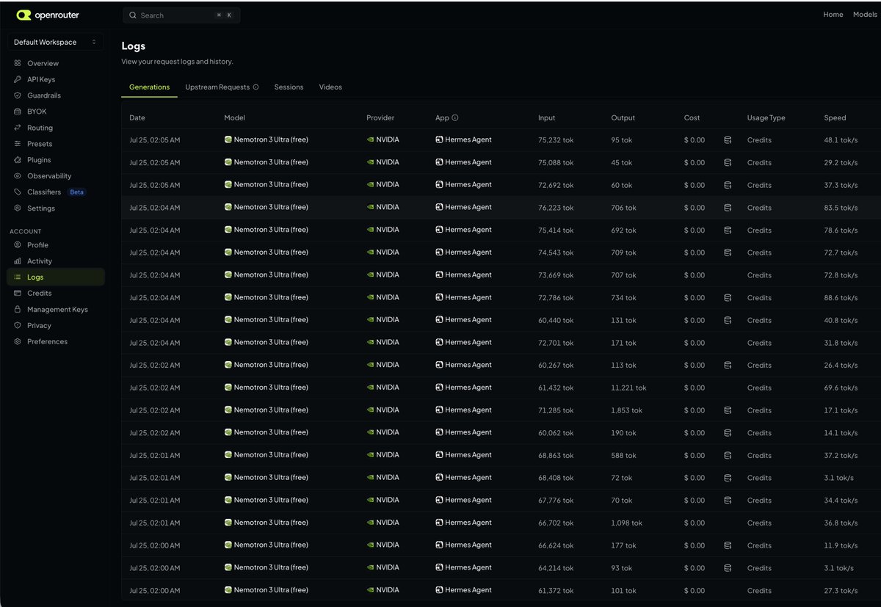This screenshot has height=607, width=881.
Task: Click NVIDIA provider in the 75,414 tok row
Action: click(x=383, y=230)
